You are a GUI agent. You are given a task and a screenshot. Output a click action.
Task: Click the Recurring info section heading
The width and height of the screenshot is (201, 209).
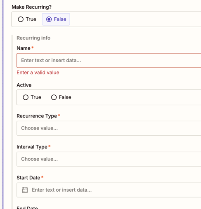33,38
